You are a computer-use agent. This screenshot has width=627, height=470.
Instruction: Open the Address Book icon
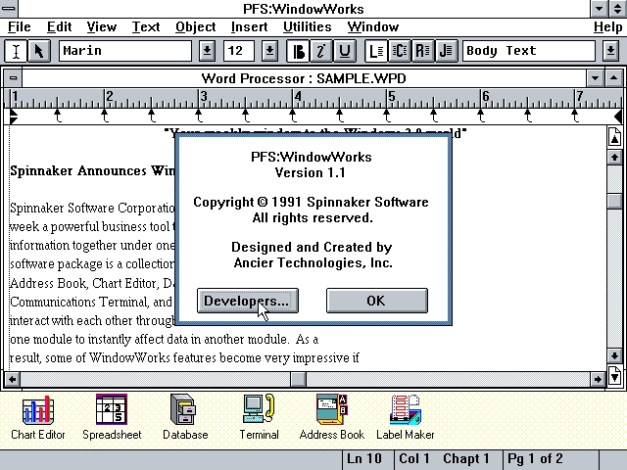331,409
